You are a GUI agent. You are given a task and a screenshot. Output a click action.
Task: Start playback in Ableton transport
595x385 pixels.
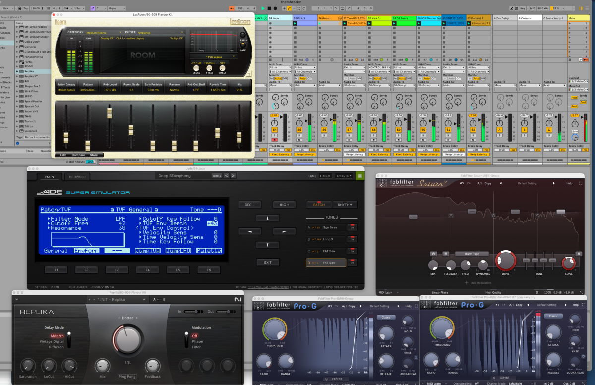(x=263, y=8)
